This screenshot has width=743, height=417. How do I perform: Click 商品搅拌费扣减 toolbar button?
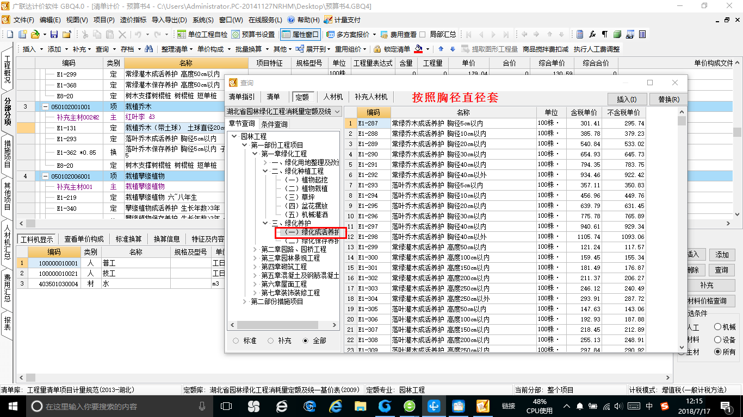[545, 49]
